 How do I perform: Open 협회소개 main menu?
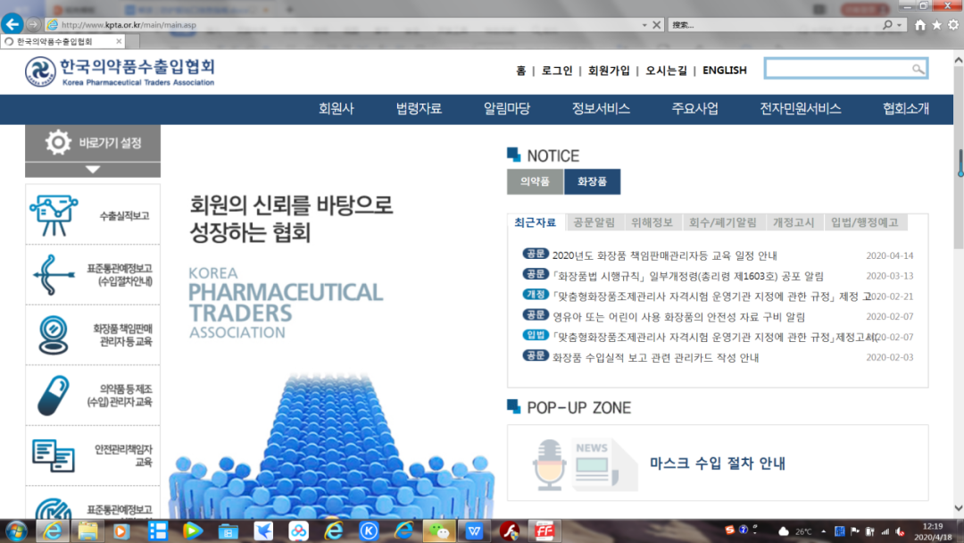(x=906, y=109)
